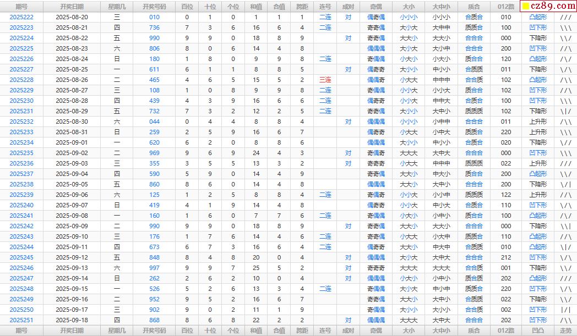Screen dimensions: 577x336
Task: Click the 中中中 entry in row 2025228
Action: [441, 80]
